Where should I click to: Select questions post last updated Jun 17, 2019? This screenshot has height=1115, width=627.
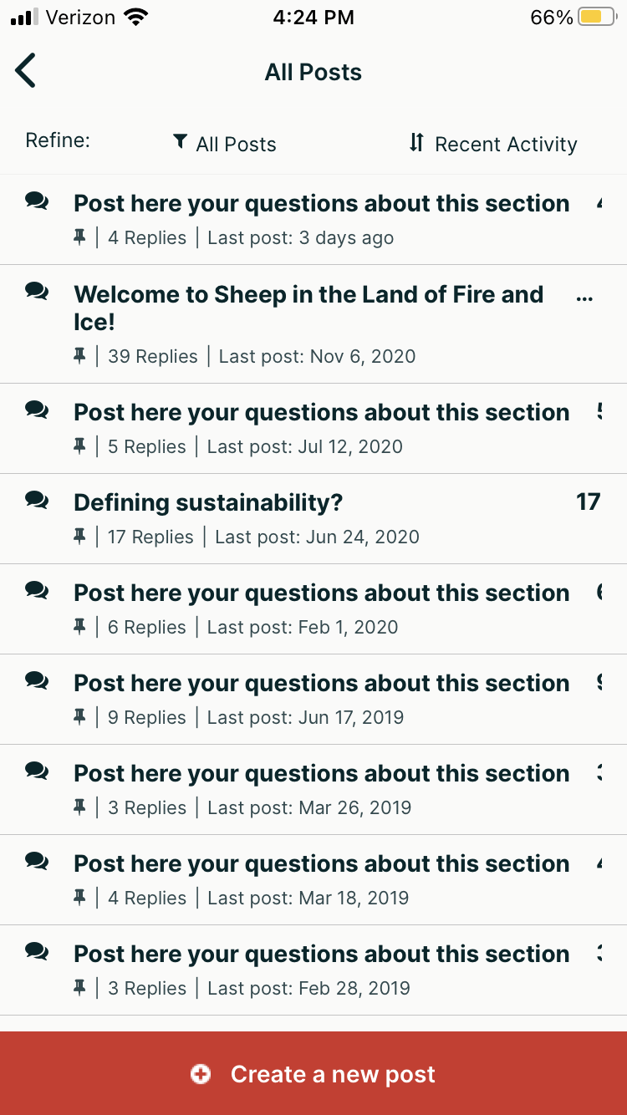point(321,684)
